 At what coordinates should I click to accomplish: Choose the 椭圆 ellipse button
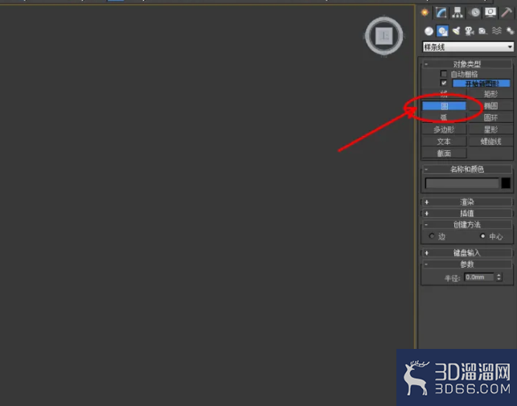click(x=490, y=106)
